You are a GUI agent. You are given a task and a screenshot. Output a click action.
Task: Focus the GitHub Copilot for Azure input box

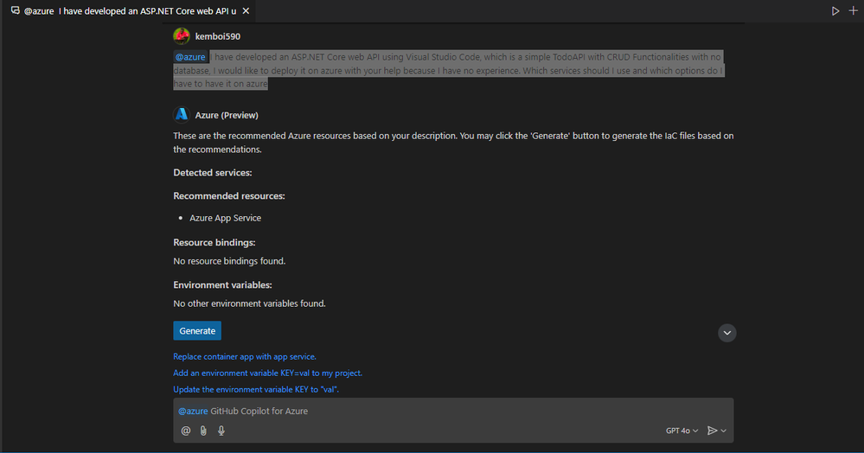[x=453, y=412]
